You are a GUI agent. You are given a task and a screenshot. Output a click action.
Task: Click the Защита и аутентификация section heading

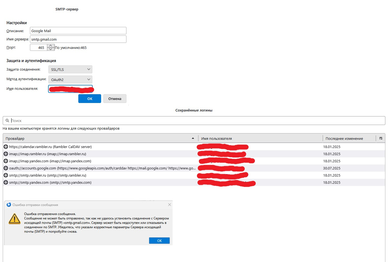tap(31, 61)
